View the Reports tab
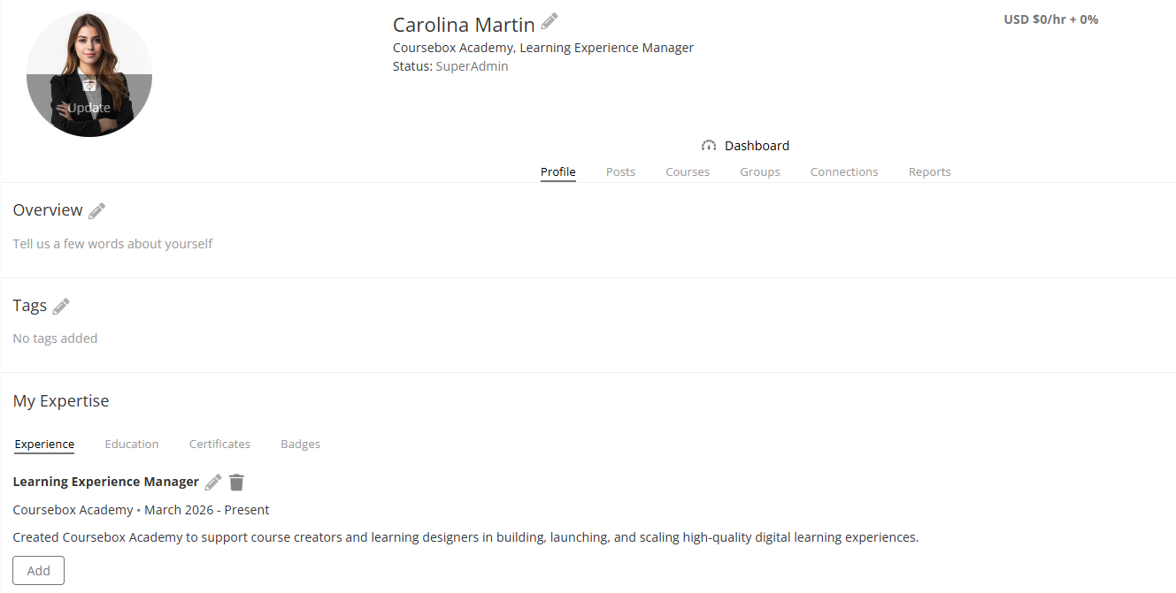The image size is (1176, 593). click(x=929, y=172)
